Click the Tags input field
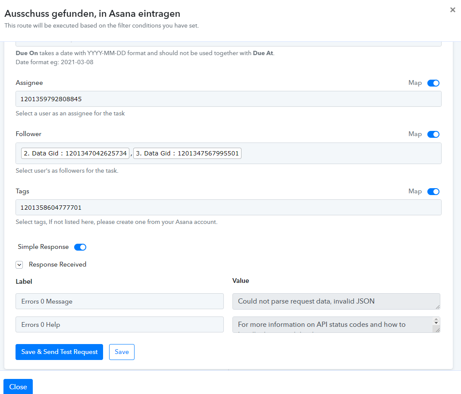Screen dimensions: 461x394 pos(229,207)
